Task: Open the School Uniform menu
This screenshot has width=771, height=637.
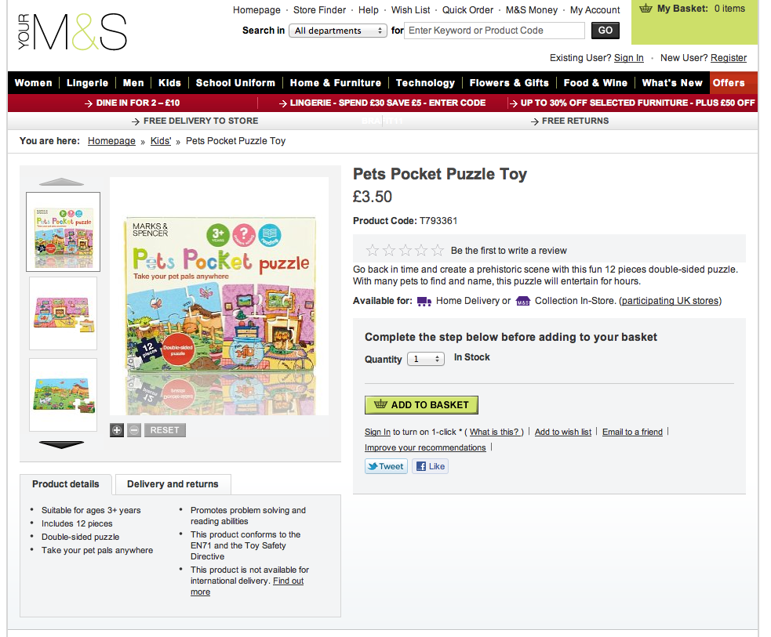Action: [x=235, y=83]
